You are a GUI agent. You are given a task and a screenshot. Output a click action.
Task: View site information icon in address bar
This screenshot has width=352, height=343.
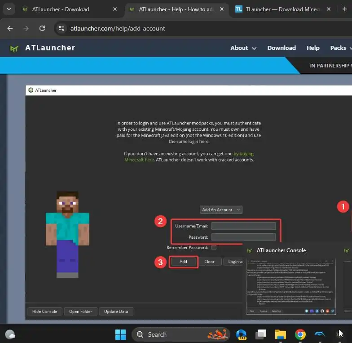[61, 29]
